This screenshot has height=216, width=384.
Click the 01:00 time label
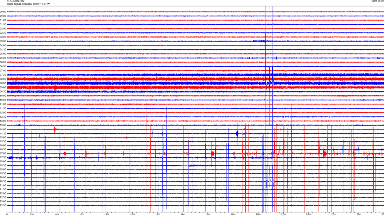(x=3, y=20)
